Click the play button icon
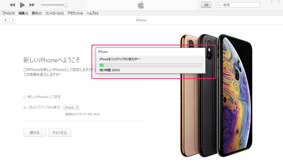This screenshot has width=283, height=167. coord(22,5)
